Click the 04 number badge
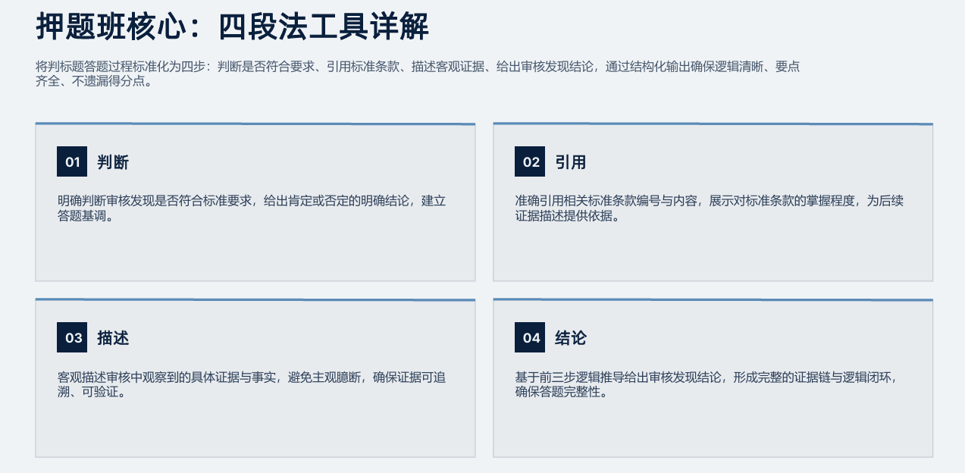Image resolution: width=965 pixels, height=473 pixels. point(530,337)
